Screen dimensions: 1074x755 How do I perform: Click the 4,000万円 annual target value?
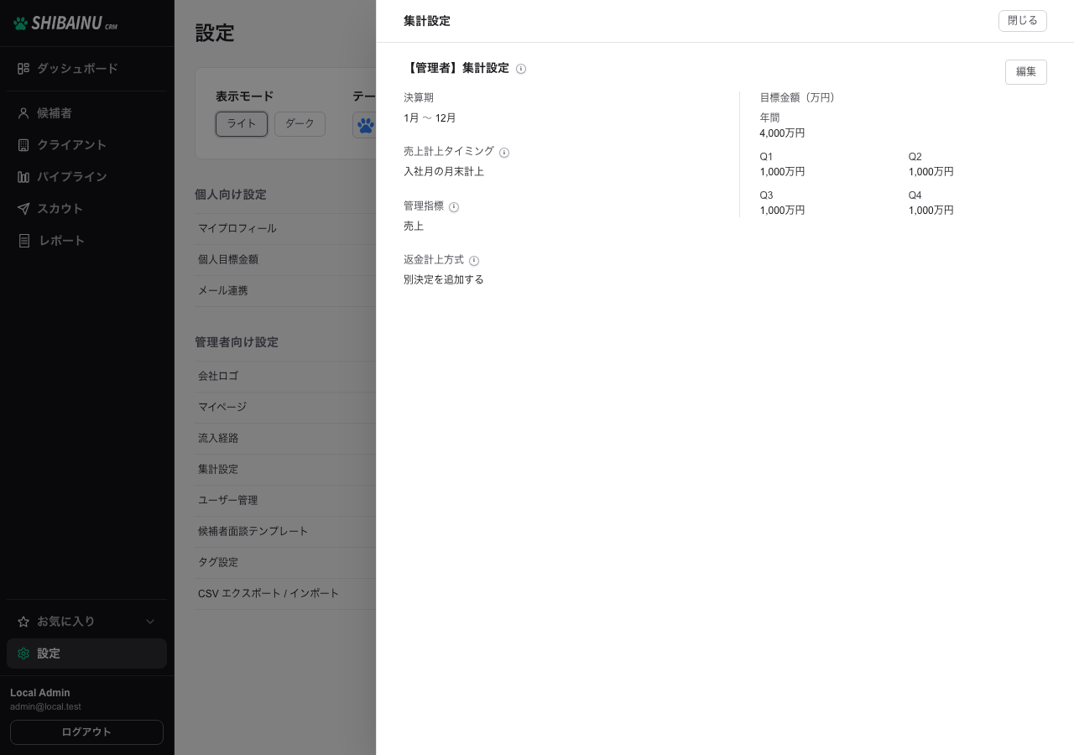click(x=782, y=133)
